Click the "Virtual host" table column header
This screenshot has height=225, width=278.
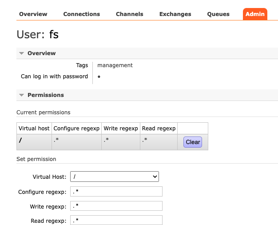click(34, 129)
